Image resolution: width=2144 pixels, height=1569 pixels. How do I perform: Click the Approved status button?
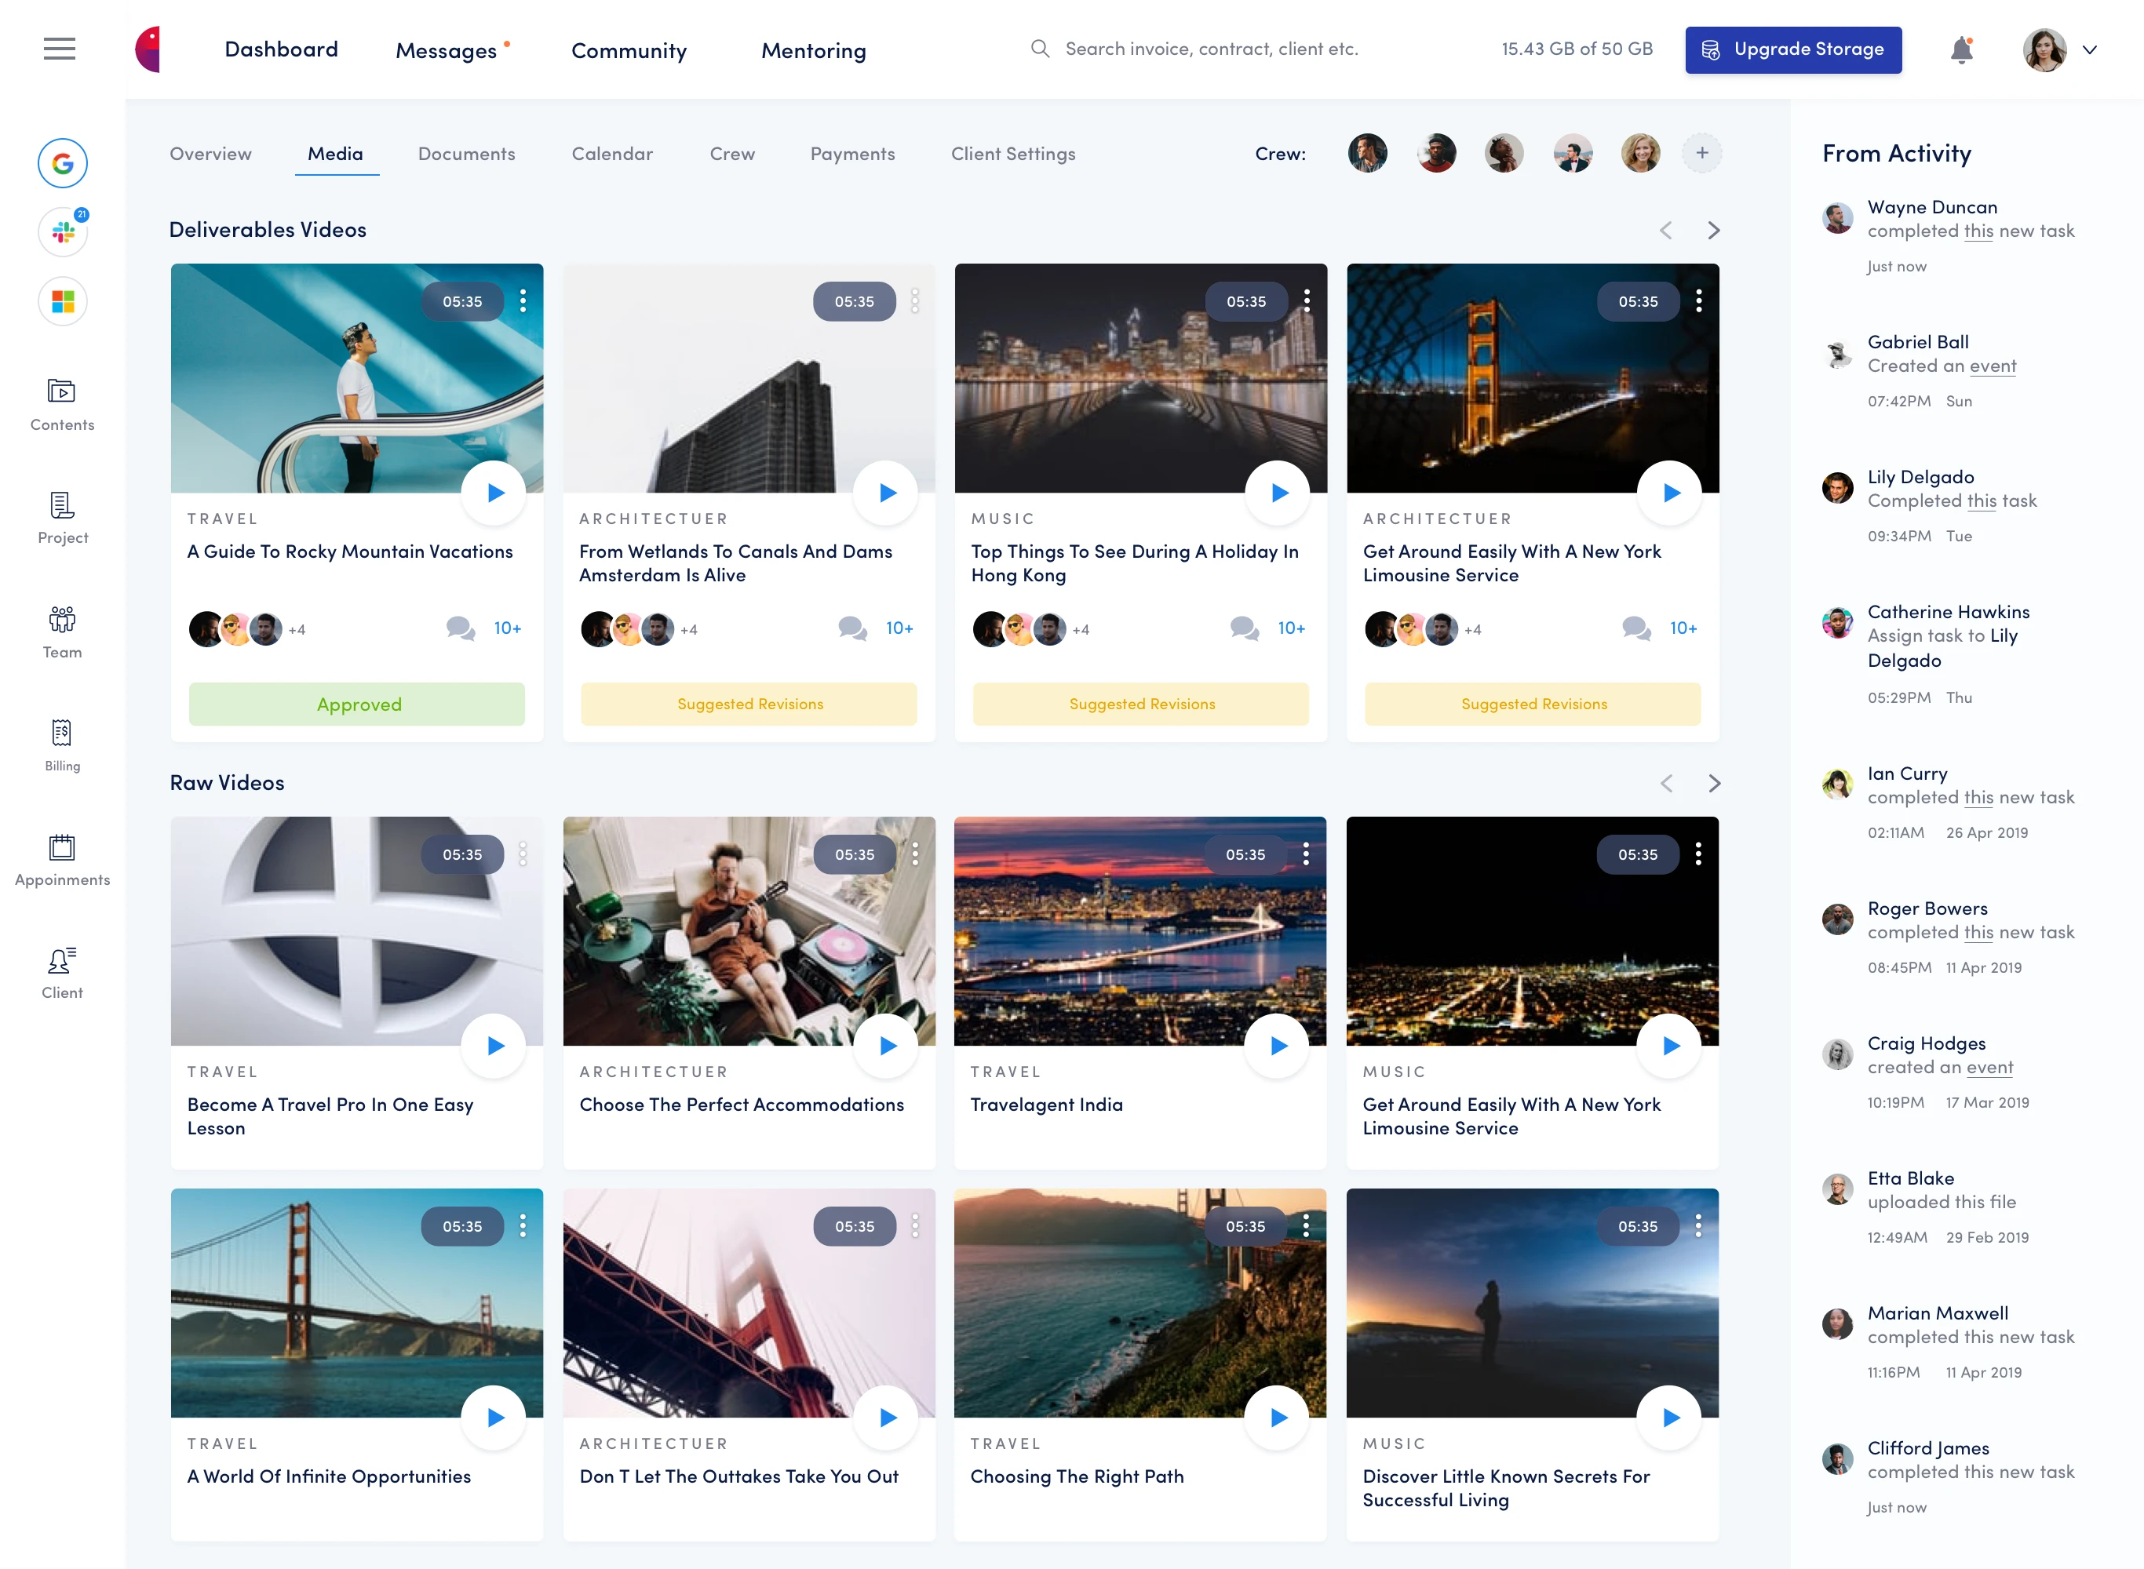(357, 704)
